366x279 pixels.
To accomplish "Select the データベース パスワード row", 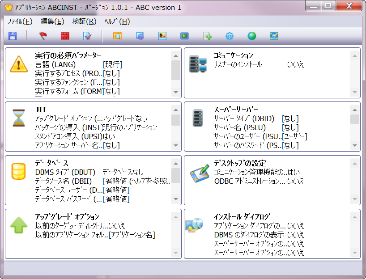I will 82,199.
